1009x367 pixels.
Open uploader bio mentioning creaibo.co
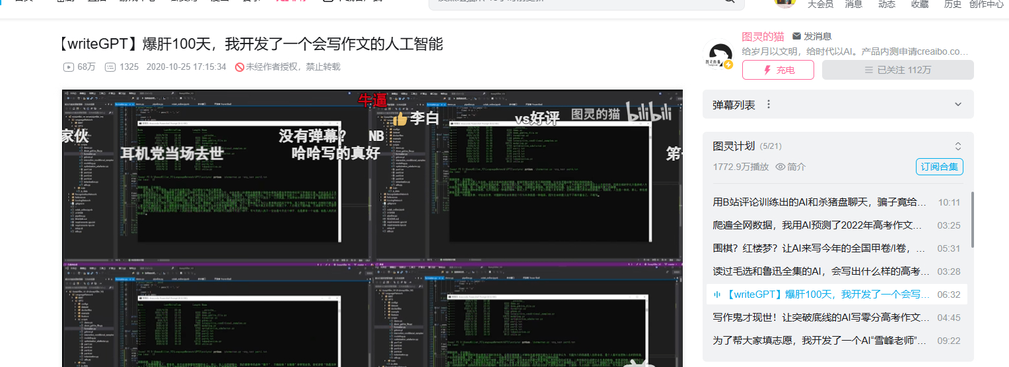[x=855, y=51]
